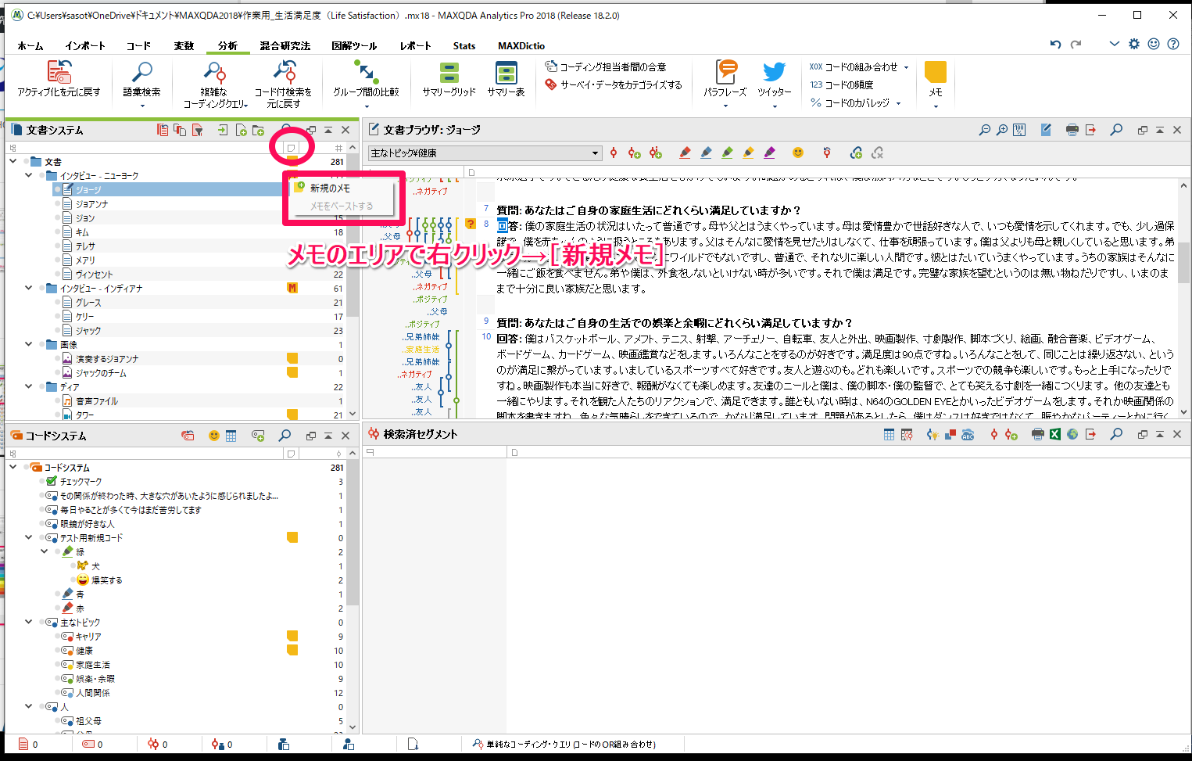Open the Twitter (ツイッター) analysis tool
The image size is (1192, 761).
click(x=774, y=82)
